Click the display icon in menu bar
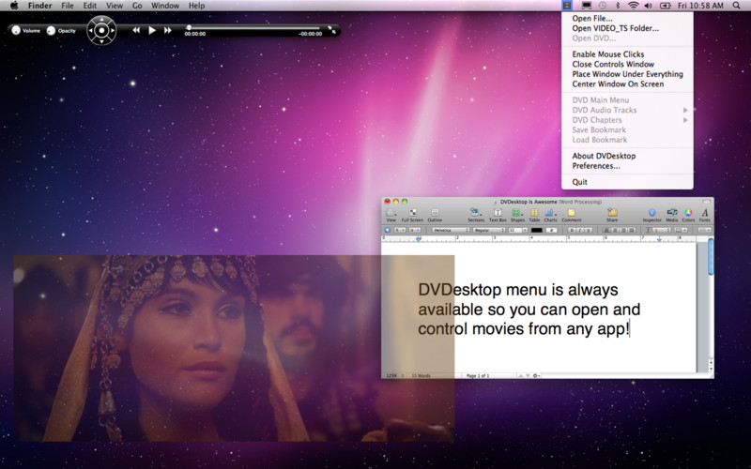751x469 pixels. coord(587,6)
